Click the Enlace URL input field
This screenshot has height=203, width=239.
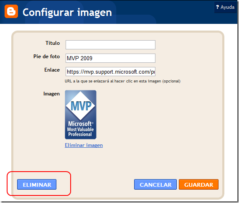point(110,72)
